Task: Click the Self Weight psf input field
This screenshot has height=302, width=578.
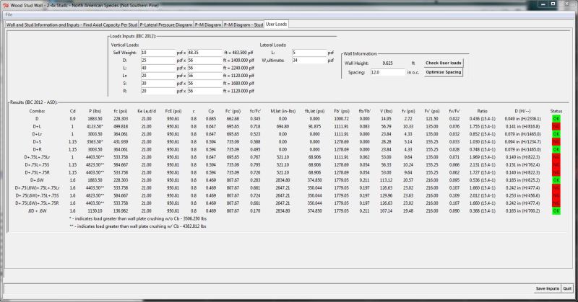Action: 158,53
